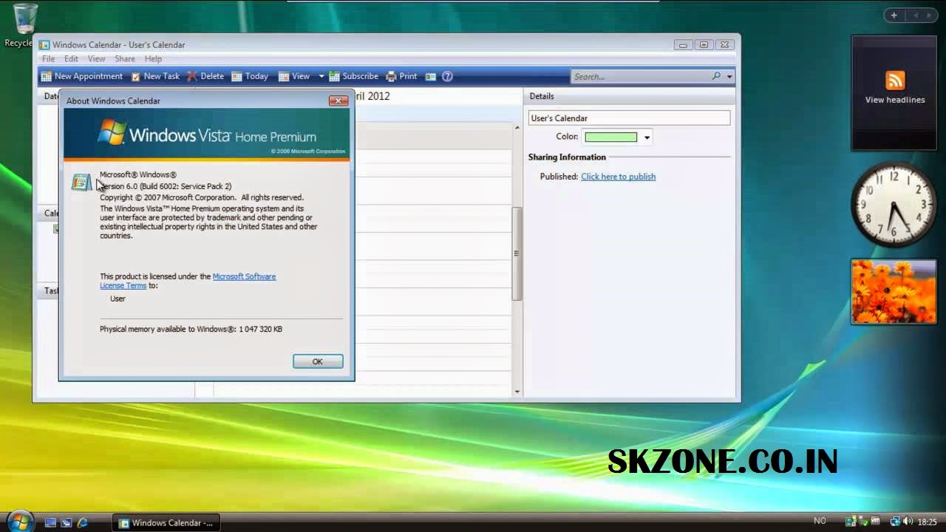The width and height of the screenshot is (946, 532).
Task: Click the Details pane header
Action: (x=629, y=96)
